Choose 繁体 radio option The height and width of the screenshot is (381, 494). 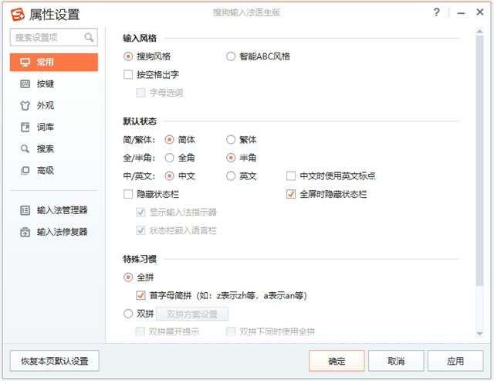point(231,140)
